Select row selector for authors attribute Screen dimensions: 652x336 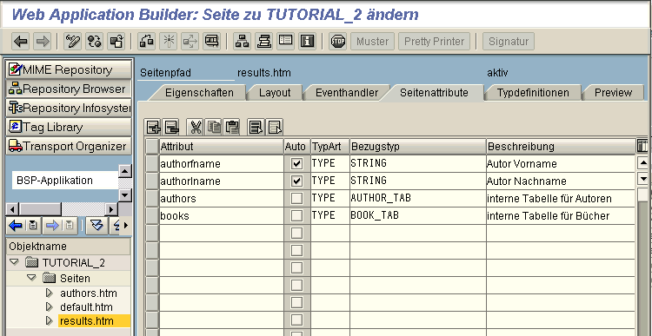click(x=152, y=199)
